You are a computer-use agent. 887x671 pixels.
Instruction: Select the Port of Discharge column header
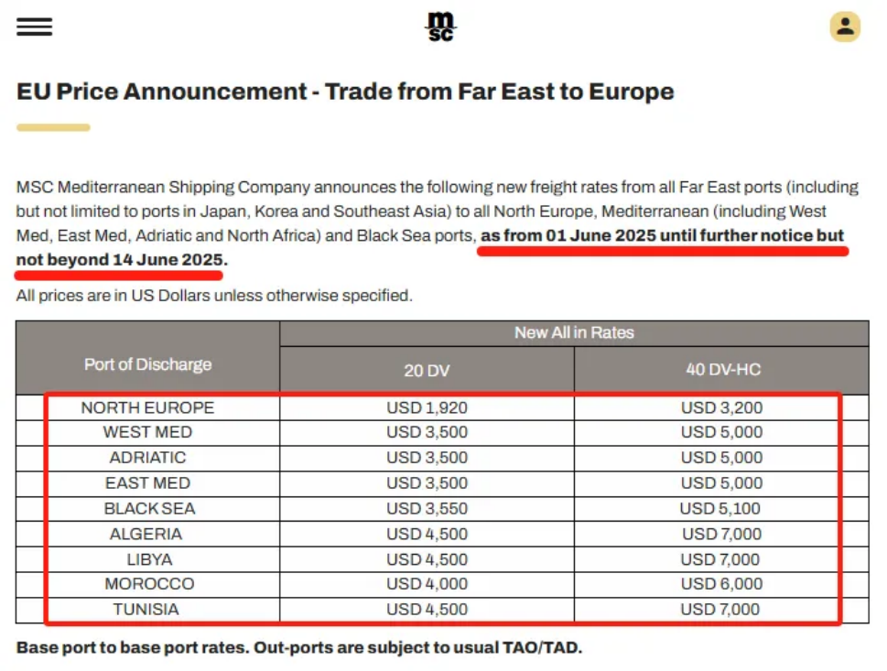[147, 364]
